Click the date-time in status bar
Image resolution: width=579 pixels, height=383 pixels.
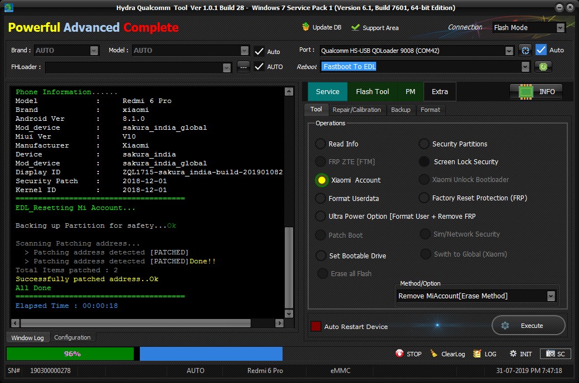(x=529, y=370)
